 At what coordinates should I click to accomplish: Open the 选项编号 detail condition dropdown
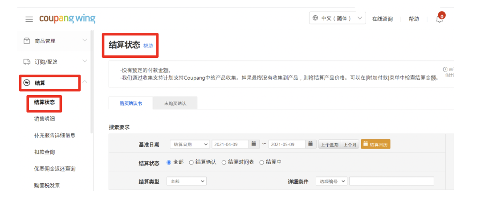[x=332, y=181]
